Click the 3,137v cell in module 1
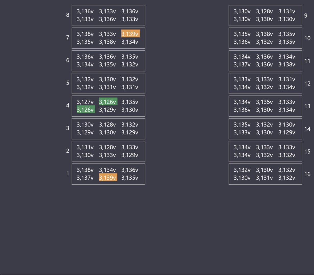 pos(85,178)
